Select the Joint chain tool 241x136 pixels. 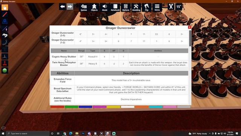(x=5, y=42)
